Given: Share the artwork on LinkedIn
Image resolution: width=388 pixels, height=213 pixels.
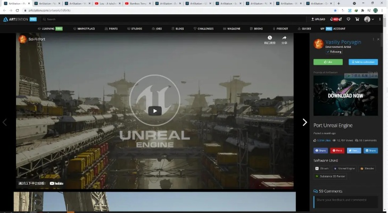Looking at the screenshot, I should [370, 150].
